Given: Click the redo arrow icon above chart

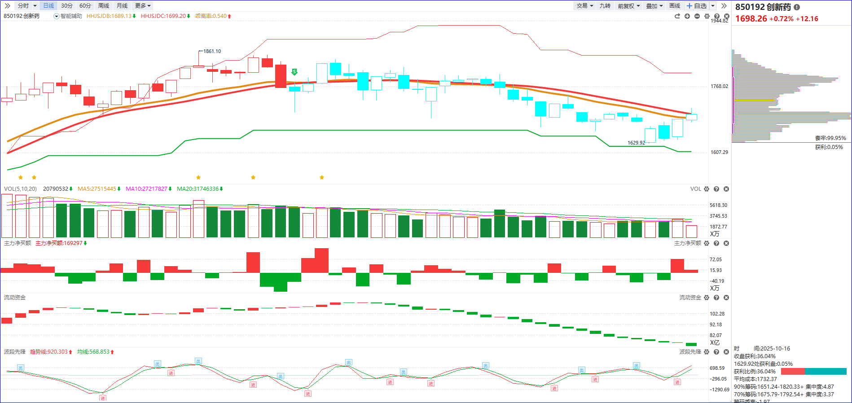Looking at the screenshot, I should click(x=677, y=16).
